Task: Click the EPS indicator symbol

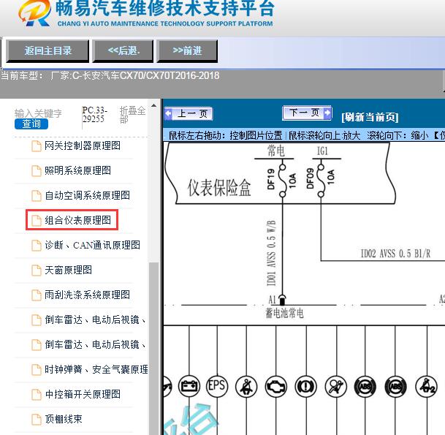Action: click(217, 386)
